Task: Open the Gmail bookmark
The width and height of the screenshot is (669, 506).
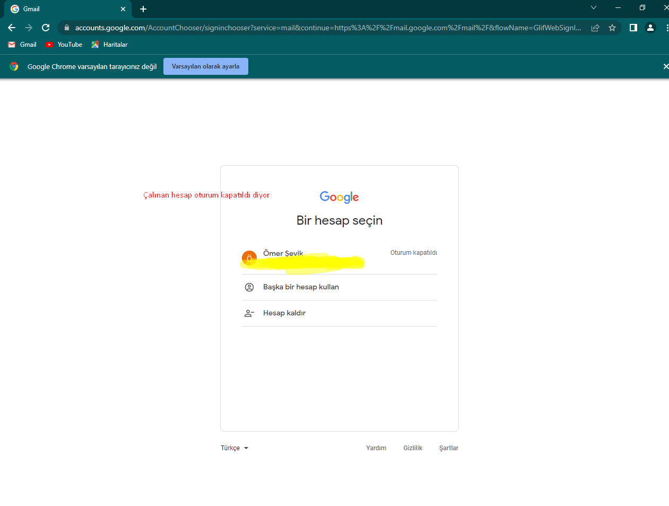Action: [x=22, y=45]
